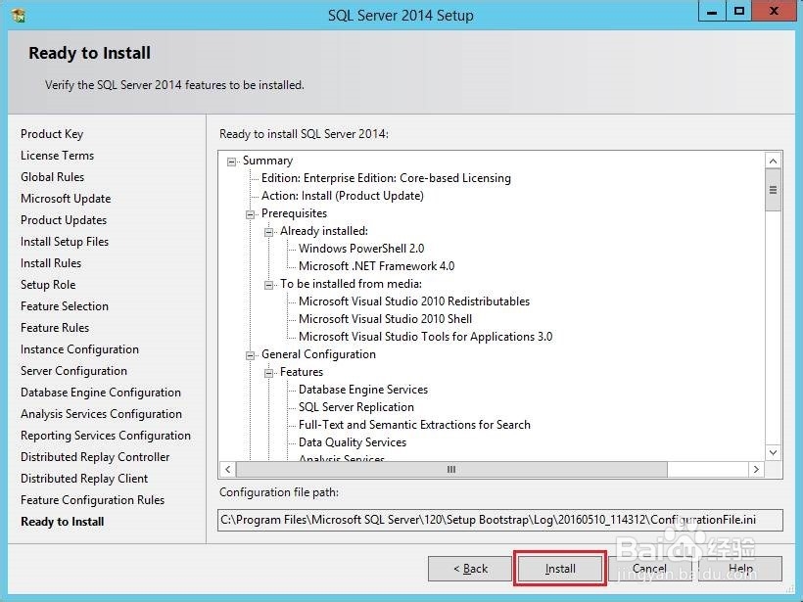
Task: Select the Features tree label
Action: tap(302, 372)
